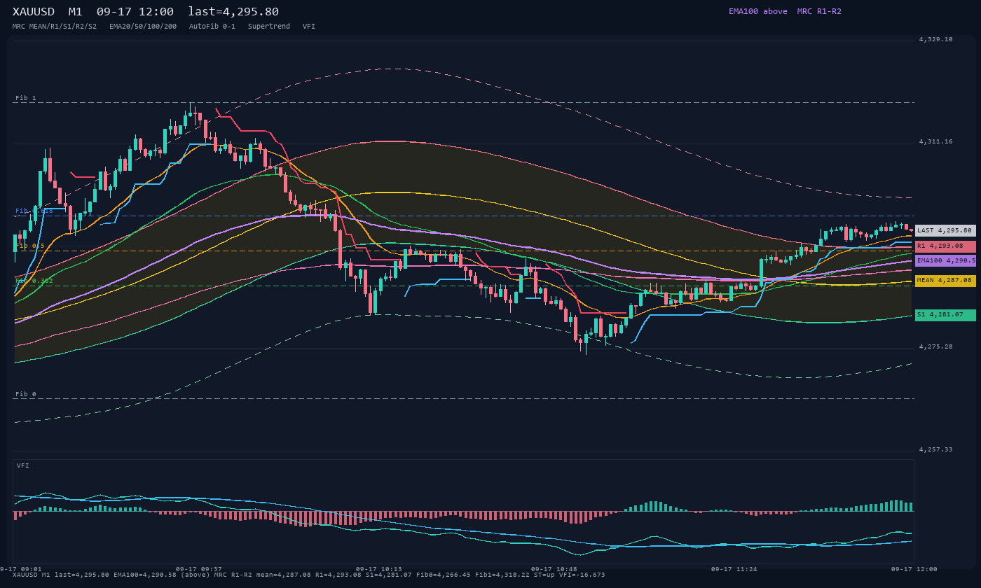Select the Supertrend legend entry

point(269,27)
